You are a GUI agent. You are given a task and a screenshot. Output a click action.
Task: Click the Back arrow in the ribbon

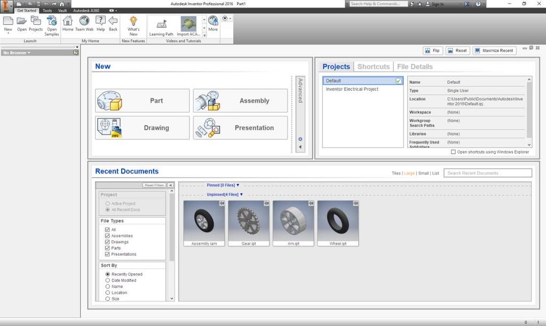(113, 21)
